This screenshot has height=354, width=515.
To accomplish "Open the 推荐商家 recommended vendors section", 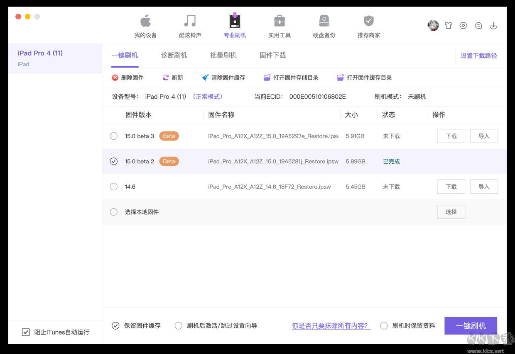I will point(368,25).
